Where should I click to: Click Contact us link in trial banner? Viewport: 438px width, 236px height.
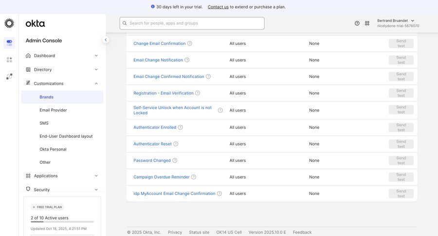218,7
